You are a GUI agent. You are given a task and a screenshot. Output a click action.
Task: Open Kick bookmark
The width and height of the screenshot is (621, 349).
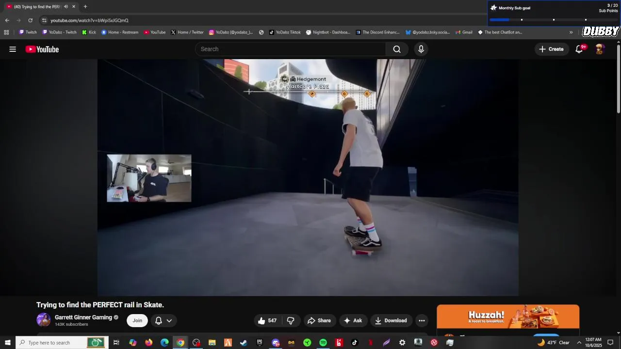coord(89,32)
